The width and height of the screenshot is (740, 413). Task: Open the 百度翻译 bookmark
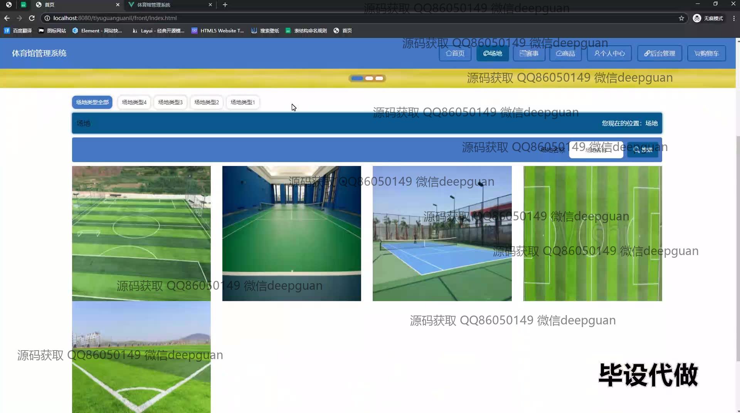pyautogui.click(x=18, y=30)
